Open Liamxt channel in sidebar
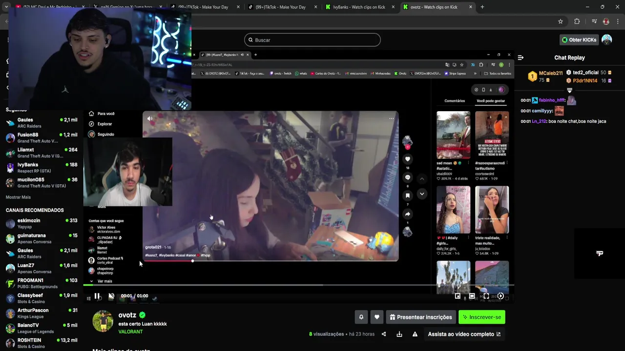The width and height of the screenshot is (625, 351). click(42, 153)
